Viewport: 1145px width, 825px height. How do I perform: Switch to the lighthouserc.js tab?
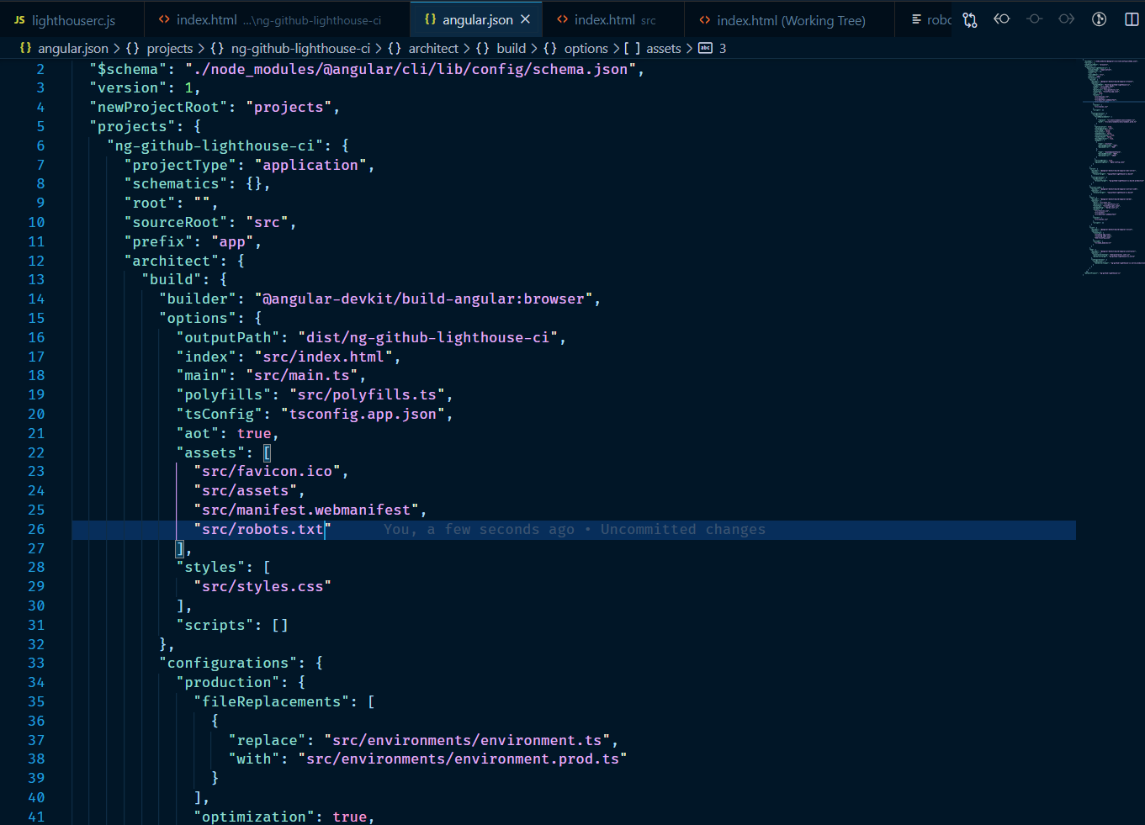click(72, 20)
